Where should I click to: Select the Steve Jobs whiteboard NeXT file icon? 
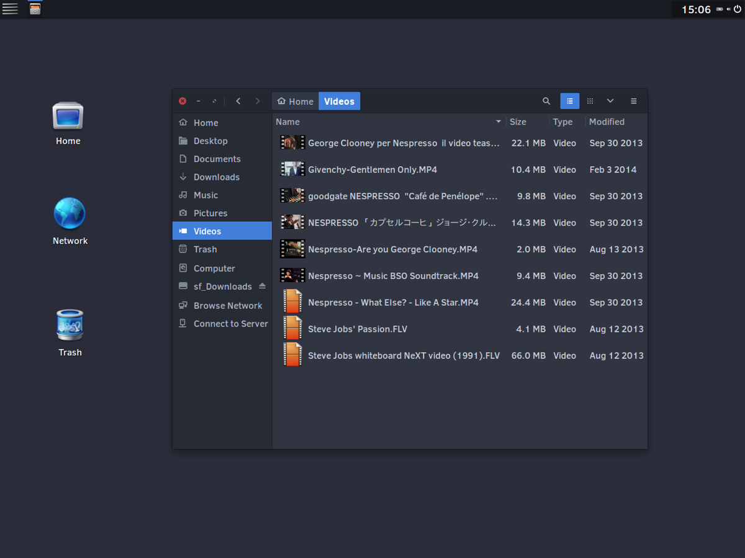click(x=292, y=355)
